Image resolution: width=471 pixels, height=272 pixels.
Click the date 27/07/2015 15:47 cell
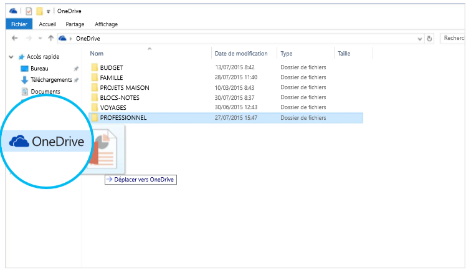coord(235,118)
